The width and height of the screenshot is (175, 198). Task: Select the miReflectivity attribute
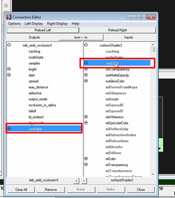pyautogui.click(x=117, y=129)
